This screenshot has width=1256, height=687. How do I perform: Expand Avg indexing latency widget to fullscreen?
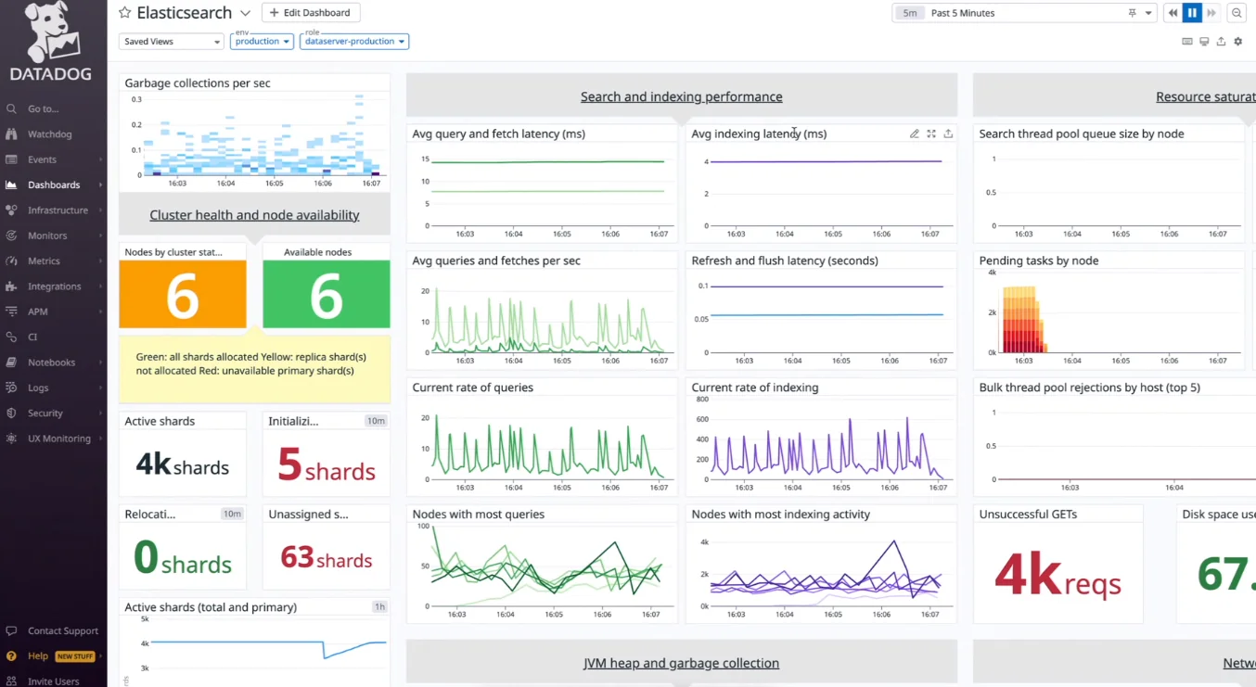(x=931, y=134)
